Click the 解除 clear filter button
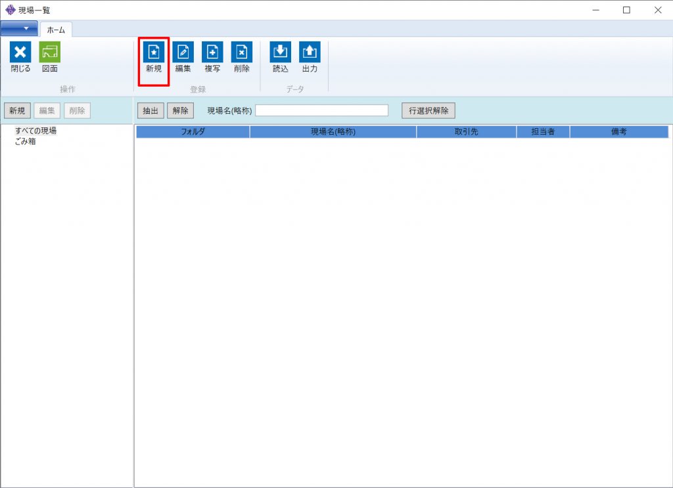 pyautogui.click(x=180, y=110)
